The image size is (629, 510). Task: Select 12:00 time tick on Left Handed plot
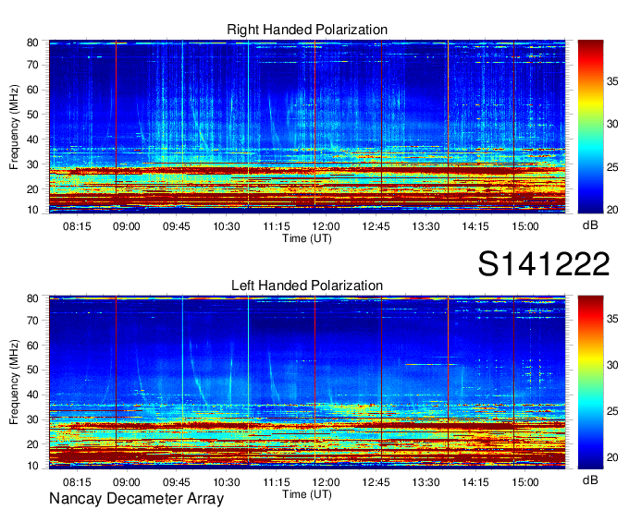coord(327,482)
